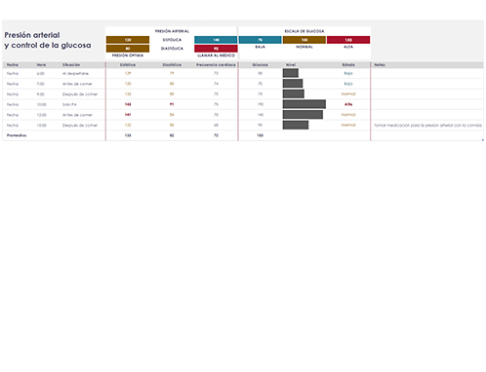
Task: Click the red Diastólica 90 threshold box
Action: tap(216, 49)
